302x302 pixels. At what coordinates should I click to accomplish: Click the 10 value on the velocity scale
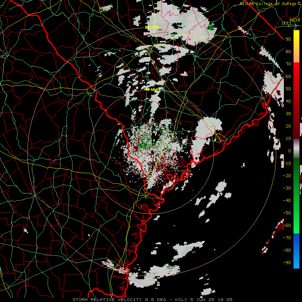[288, 139]
